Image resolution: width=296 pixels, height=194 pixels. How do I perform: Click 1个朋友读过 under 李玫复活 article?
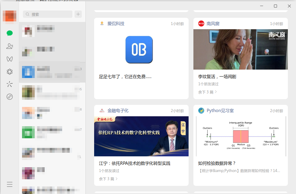[x=208, y=84]
